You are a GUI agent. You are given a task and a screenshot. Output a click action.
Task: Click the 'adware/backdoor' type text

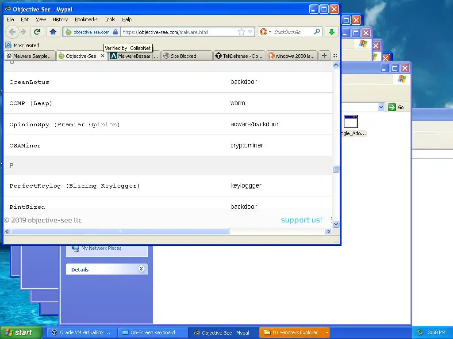[x=254, y=124]
